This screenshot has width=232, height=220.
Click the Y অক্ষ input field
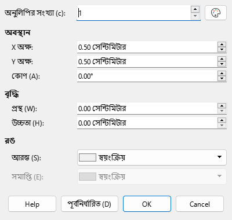pyautogui.click(x=147, y=61)
